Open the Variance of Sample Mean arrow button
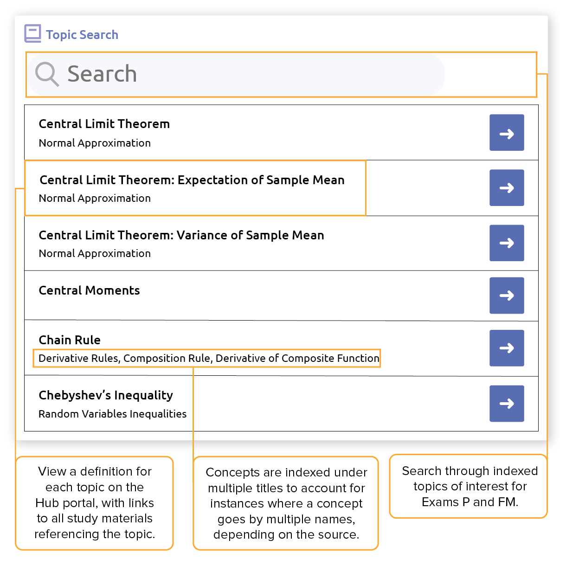The width and height of the screenshot is (566, 566). [x=507, y=243]
